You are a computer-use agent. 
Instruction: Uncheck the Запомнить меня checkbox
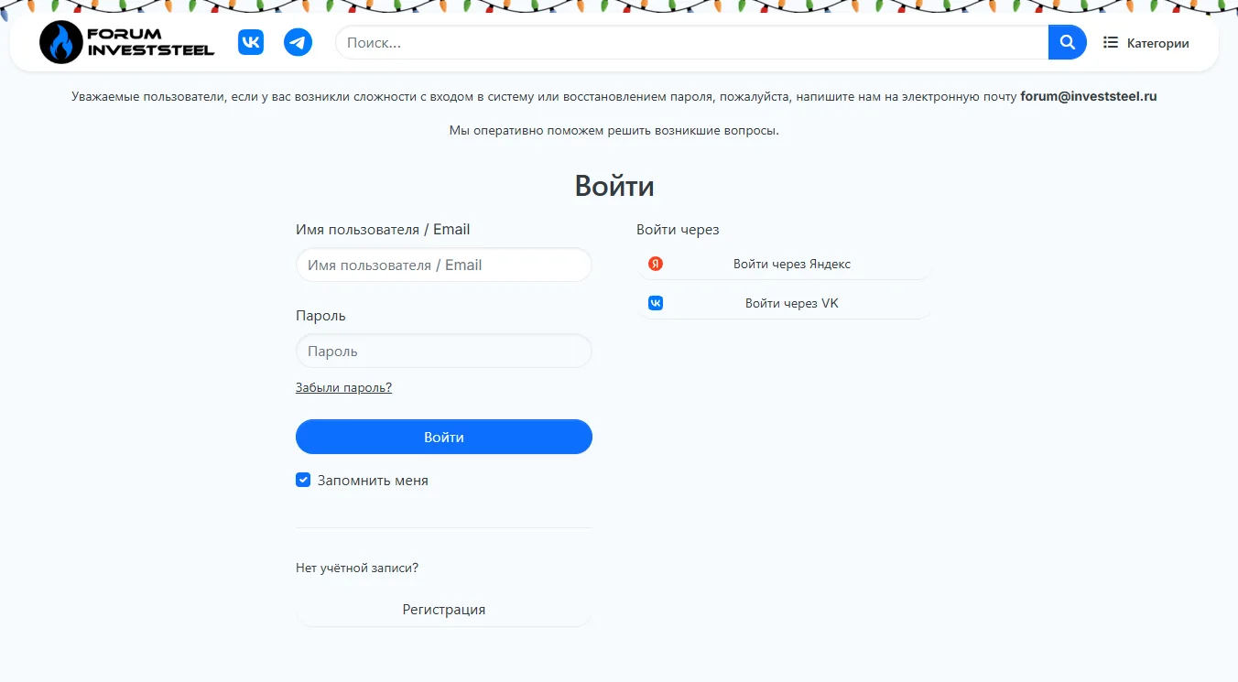click(x=303, y=480)
